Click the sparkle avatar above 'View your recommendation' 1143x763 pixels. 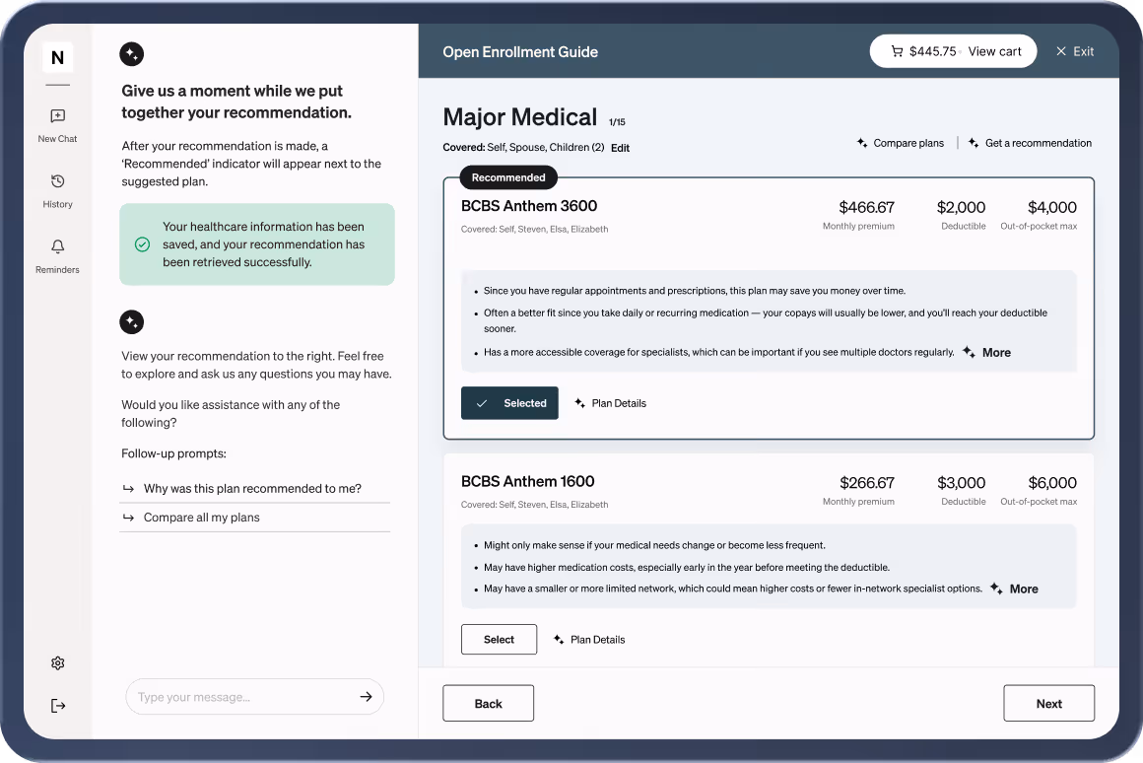(x=132, y=321)
